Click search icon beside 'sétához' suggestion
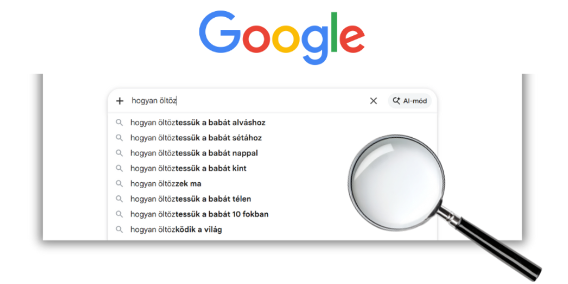The image size is (568, 284). 119,138
